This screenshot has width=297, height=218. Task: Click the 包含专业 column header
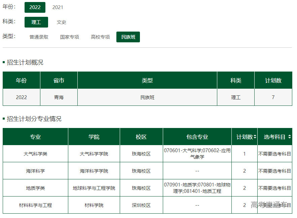[x=197, y=137]
